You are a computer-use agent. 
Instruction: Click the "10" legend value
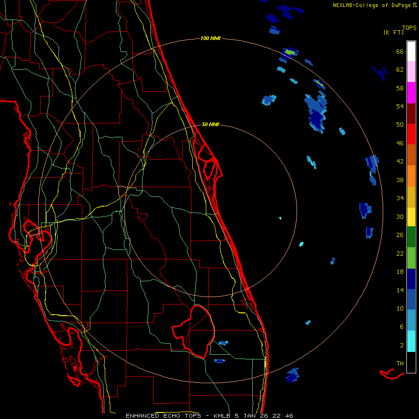(400, 308)
